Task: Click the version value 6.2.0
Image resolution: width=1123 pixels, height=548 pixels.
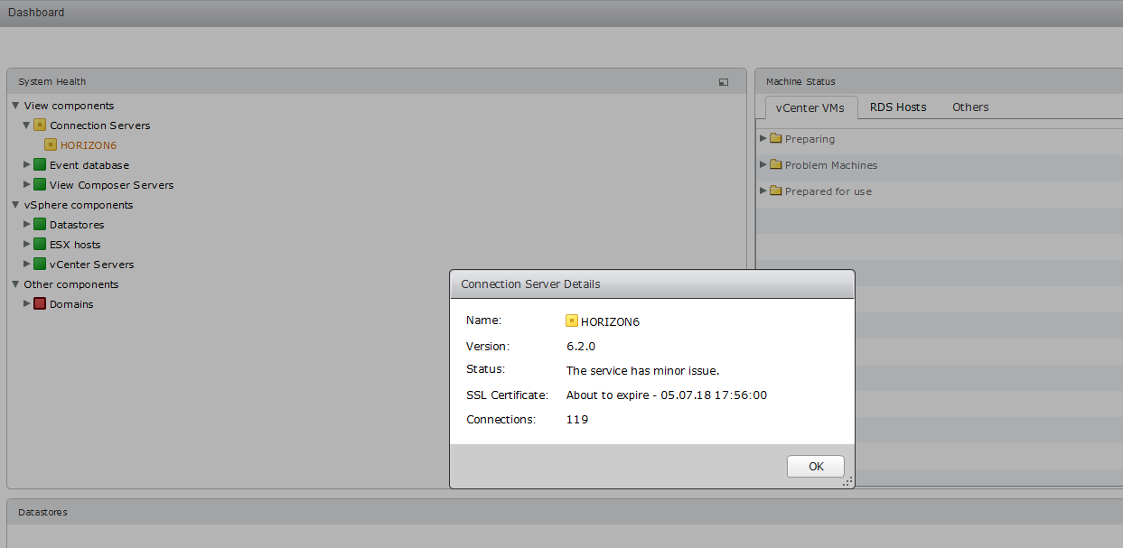Action: pyautogui.click(x=581, y=346)
